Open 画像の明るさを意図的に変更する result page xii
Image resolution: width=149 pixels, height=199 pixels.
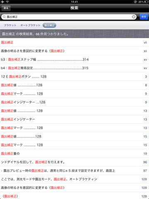74,51
